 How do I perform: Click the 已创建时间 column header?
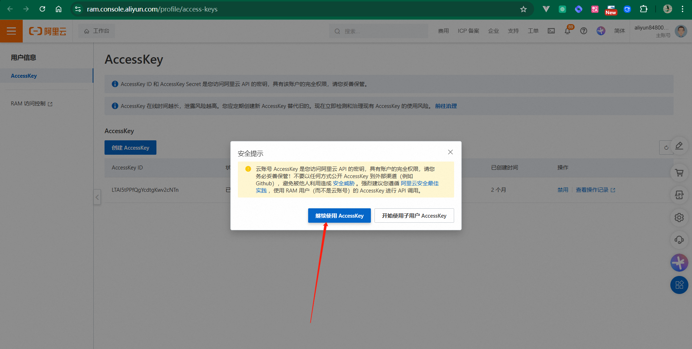coord(504,167)
